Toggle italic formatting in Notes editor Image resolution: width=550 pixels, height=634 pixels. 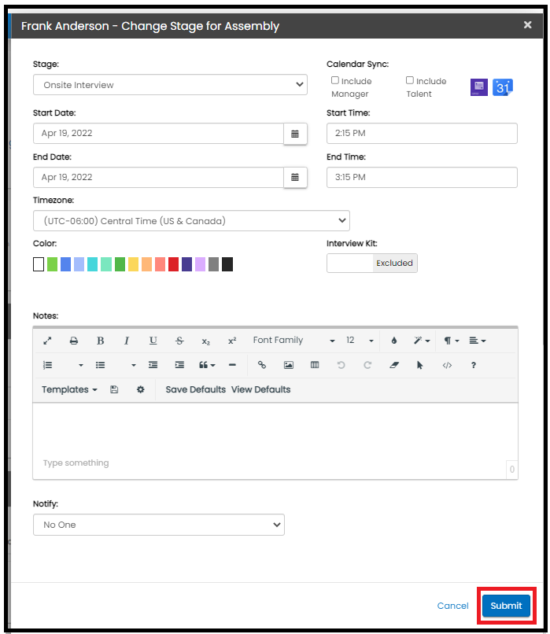click(127, 341)
